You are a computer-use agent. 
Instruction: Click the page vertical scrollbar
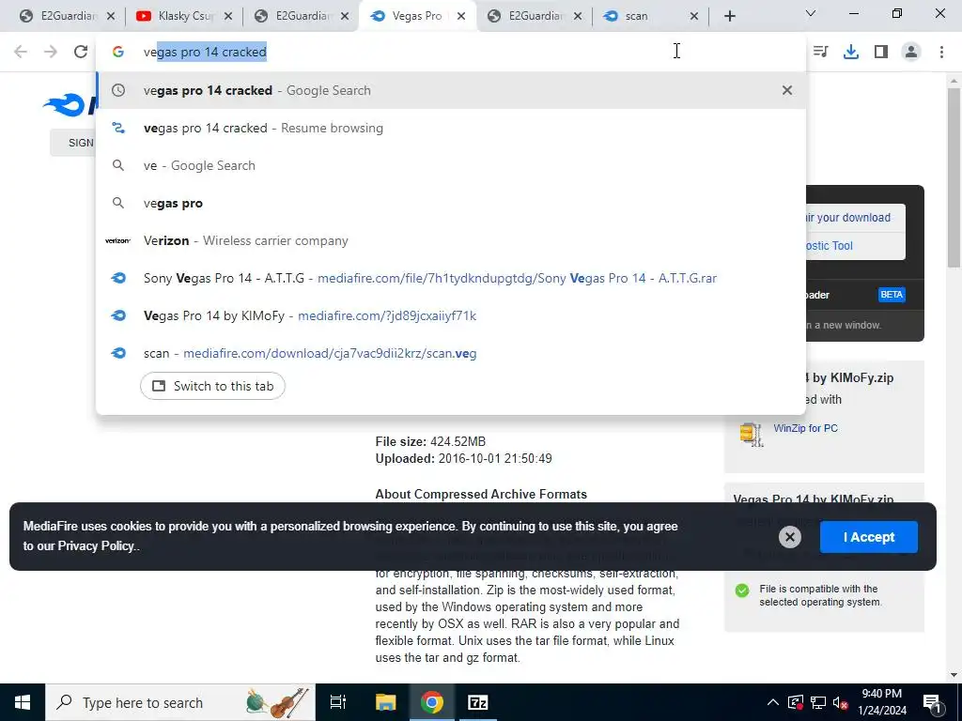point(954,177)
